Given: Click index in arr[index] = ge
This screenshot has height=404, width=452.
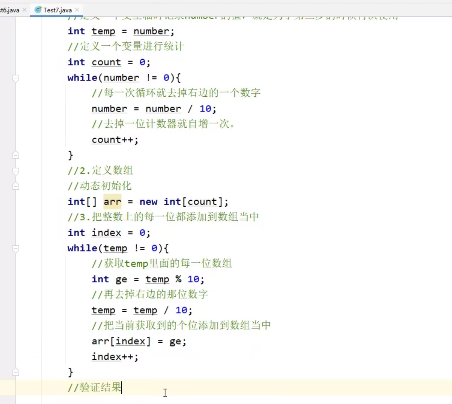Looking at the screenshot, I should [131, 341].
